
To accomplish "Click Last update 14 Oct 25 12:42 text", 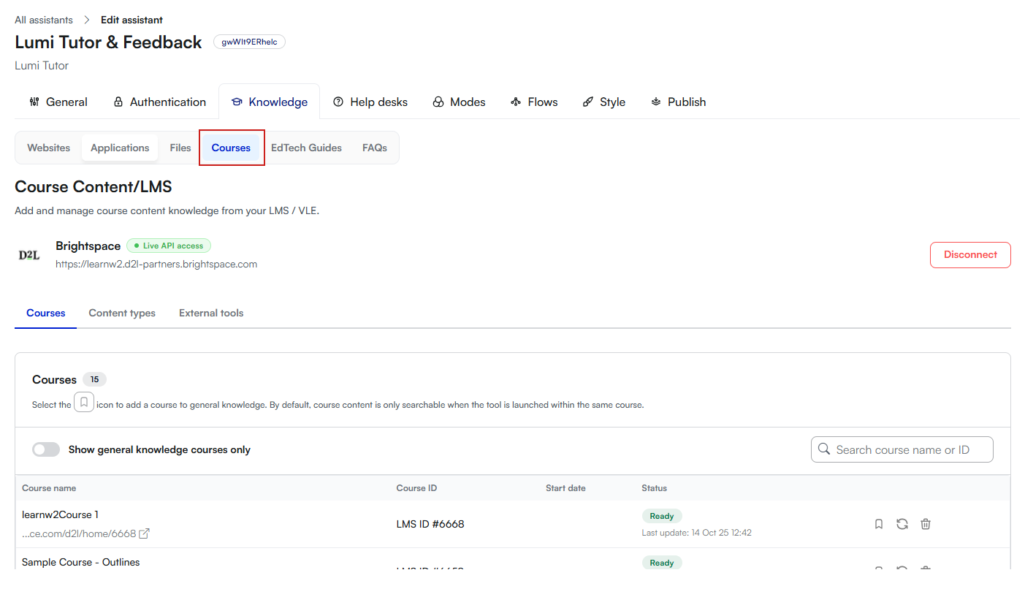I will tap(697, 533).
